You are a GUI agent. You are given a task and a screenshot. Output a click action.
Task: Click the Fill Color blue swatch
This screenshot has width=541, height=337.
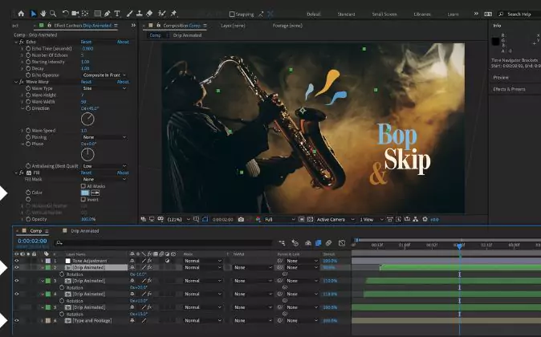click(85, 193)
